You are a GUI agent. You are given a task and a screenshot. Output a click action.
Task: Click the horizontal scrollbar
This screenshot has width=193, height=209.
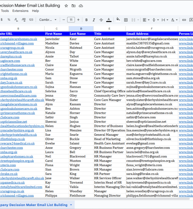tap(95, 199)
